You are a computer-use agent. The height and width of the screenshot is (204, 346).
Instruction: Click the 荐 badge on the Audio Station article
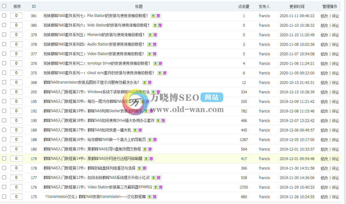click(154, 44)
